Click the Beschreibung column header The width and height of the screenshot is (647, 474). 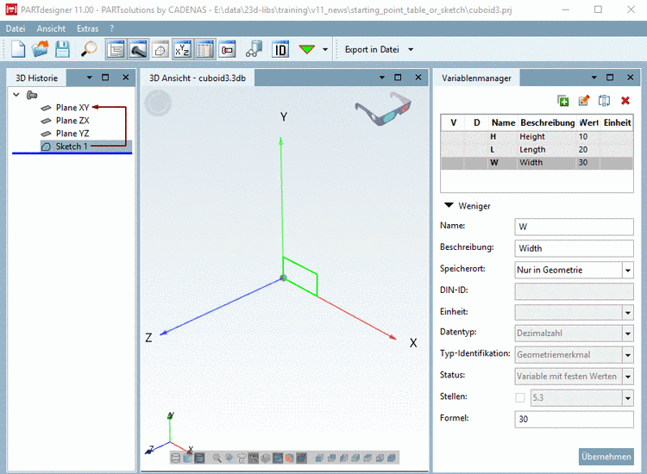pyautogui.click(x=547, y=123)
